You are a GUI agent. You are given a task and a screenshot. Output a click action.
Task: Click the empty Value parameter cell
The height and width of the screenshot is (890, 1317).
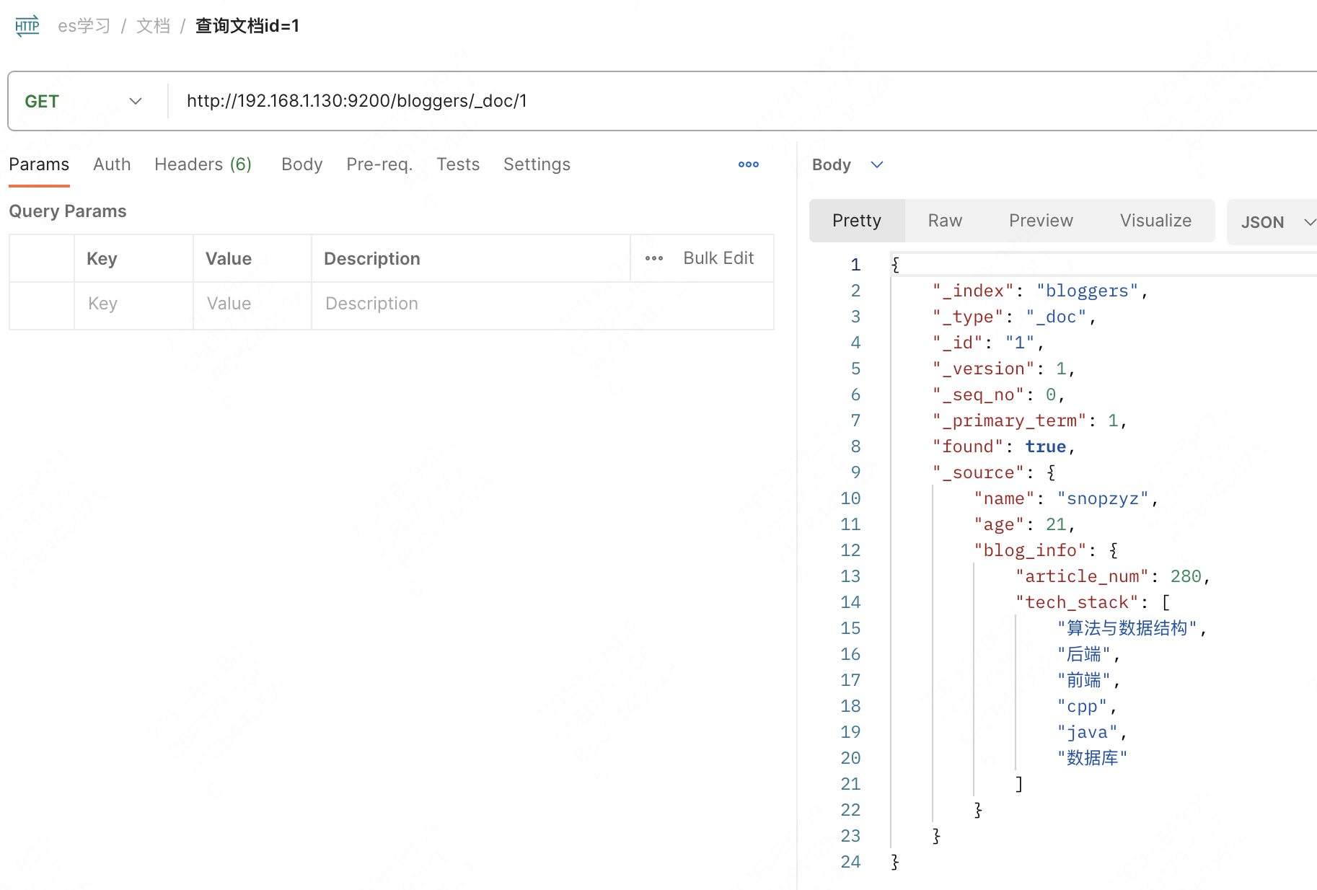coord(252,304)
